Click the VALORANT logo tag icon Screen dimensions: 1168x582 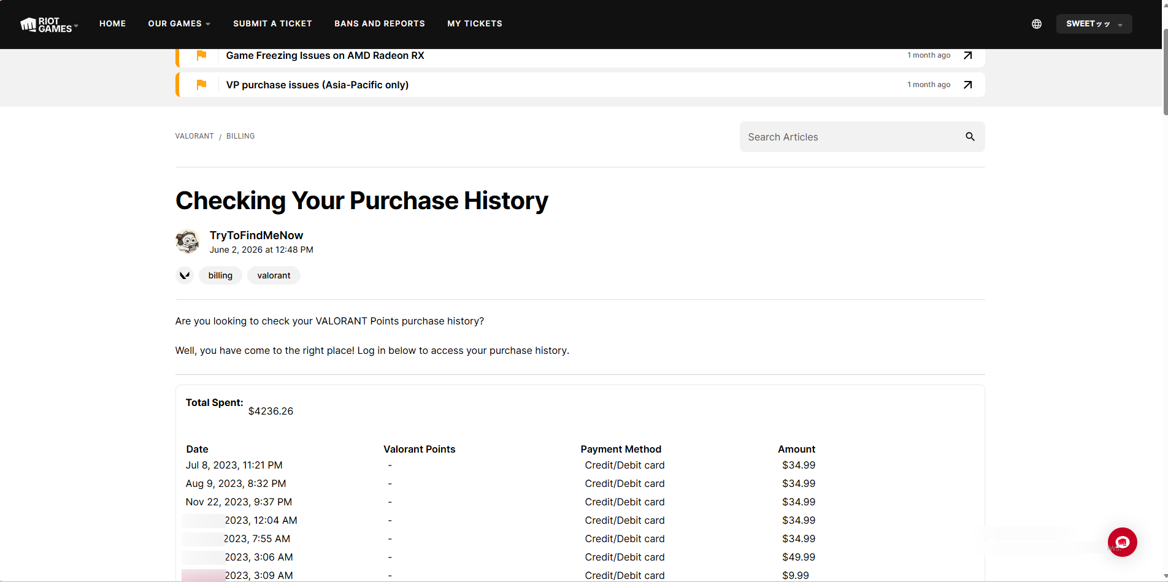point(185,275)
